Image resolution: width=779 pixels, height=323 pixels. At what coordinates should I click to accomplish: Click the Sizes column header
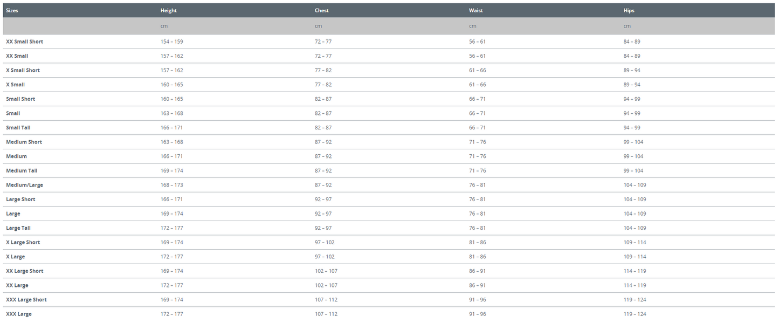12,11
